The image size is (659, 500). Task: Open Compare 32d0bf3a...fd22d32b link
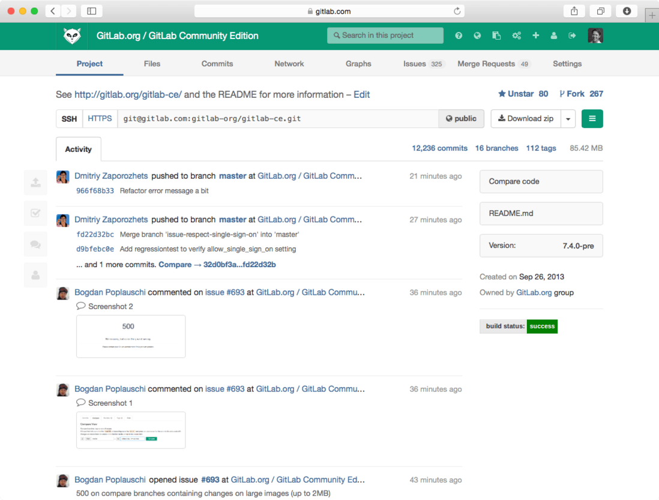pyautogui.click(x=217, y=265)
